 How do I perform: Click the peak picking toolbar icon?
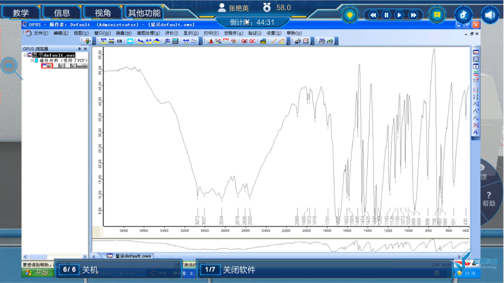click(x=226, y=41)
